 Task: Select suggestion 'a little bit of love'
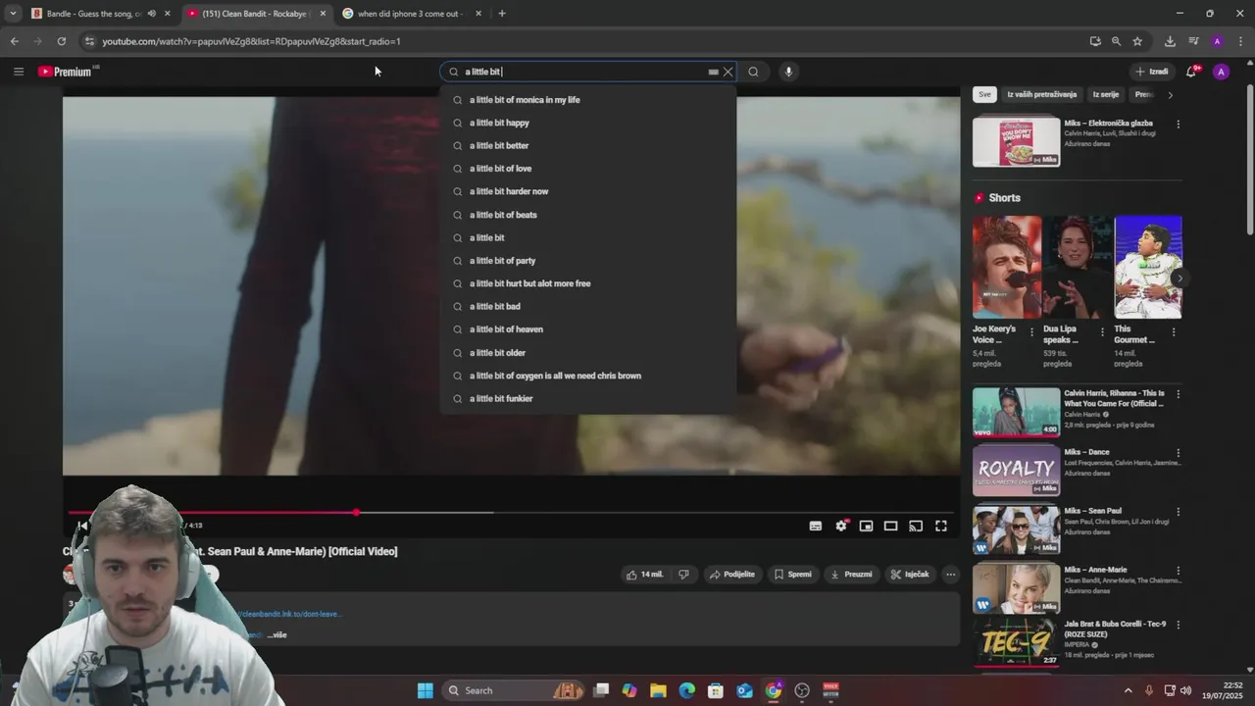click(x=588, y=169)
